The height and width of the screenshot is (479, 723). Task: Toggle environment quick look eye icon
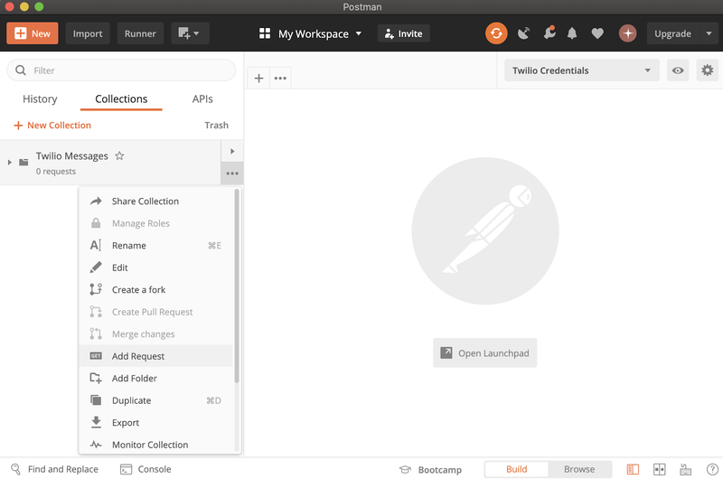tap(678, 70)
